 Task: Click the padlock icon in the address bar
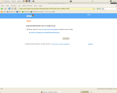94,9
